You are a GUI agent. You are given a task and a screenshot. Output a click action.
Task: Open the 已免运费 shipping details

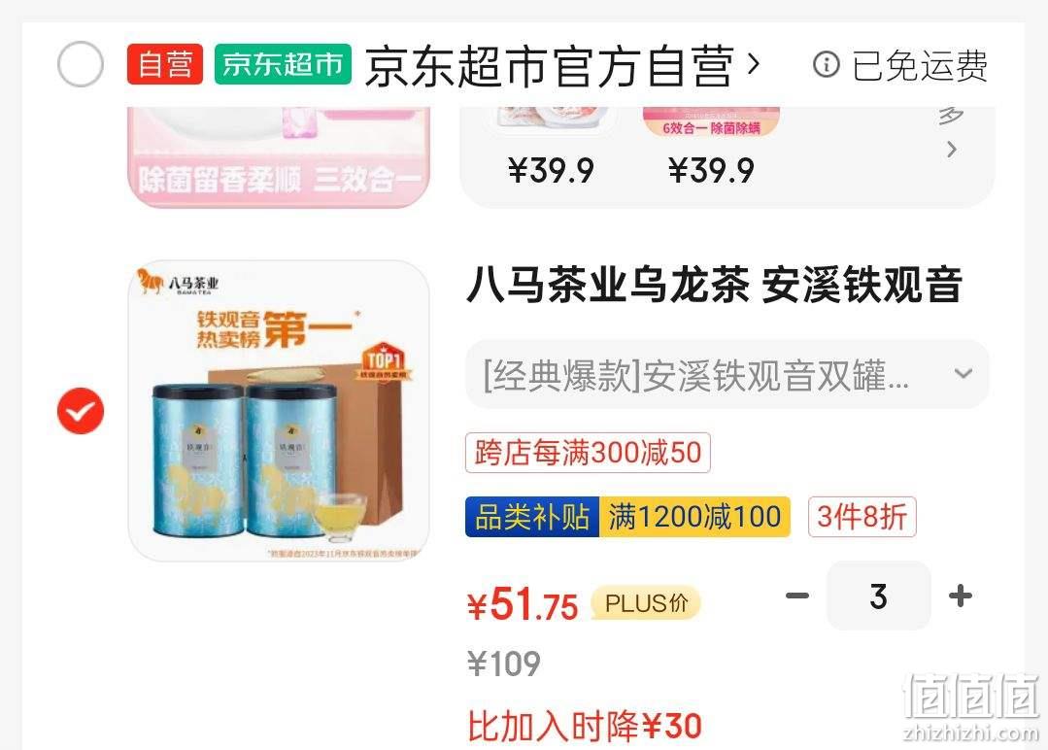click(919, 65)
